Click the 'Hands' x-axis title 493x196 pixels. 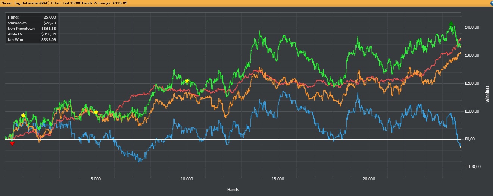(233, 190)
